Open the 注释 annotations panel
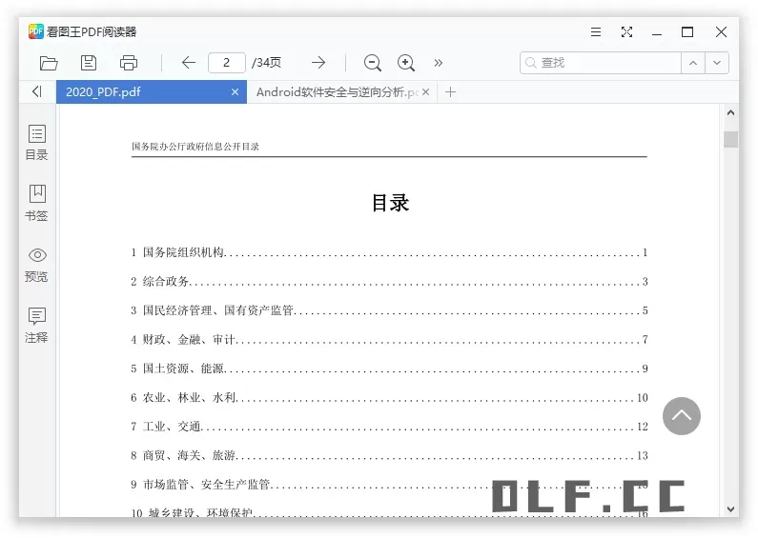Screen dimensions: 758x538 (37, 325)
